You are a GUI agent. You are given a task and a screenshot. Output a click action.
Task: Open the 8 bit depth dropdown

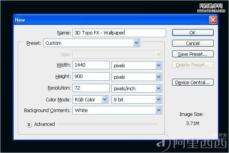point(137,99)
